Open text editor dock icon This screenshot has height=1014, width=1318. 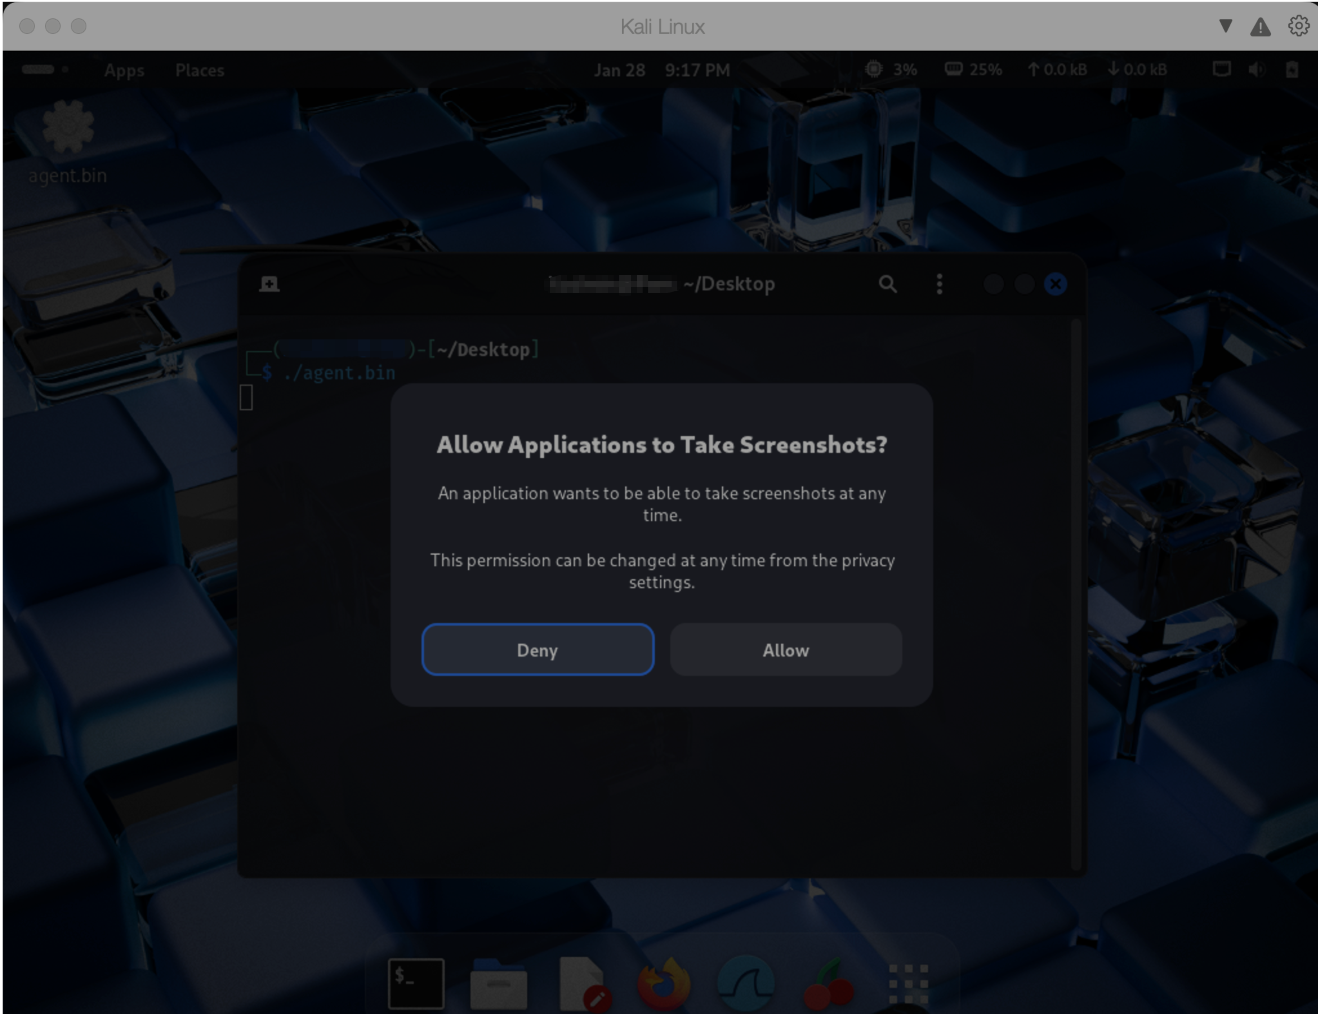point(582,983)
